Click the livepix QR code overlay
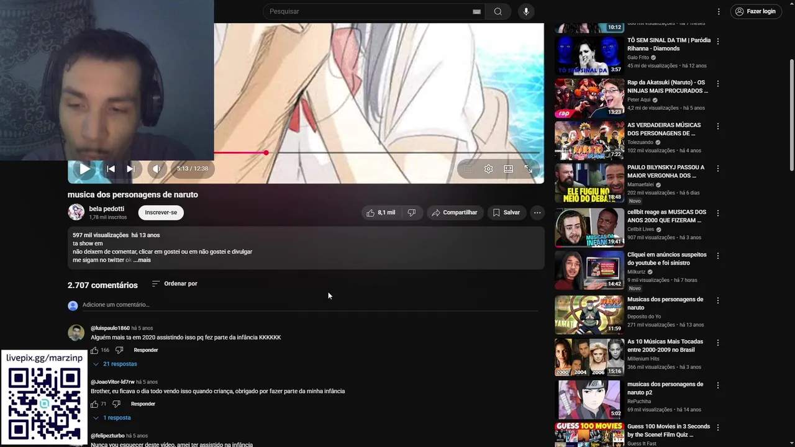Image resolution: width=795 pixels, height=447 pixels. (44, 404)
